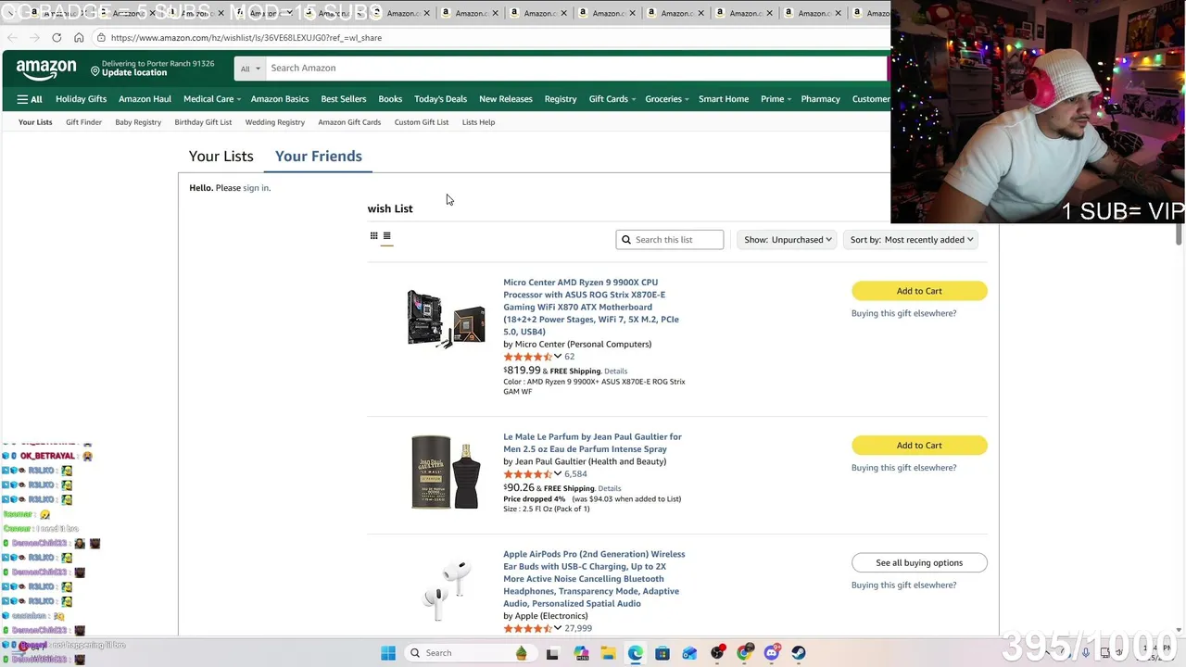Open Microsoft 365 Copilot taskbar icon

coord(581,653)
